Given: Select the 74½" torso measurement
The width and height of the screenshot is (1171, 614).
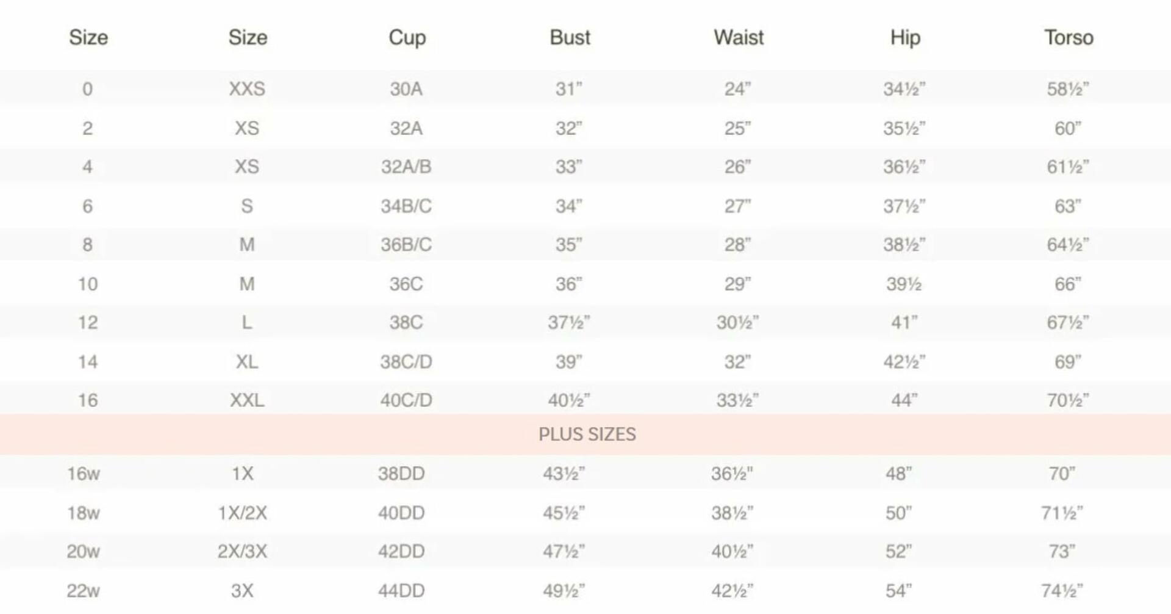Looking at the screenshot, I should coord(1062,591).
